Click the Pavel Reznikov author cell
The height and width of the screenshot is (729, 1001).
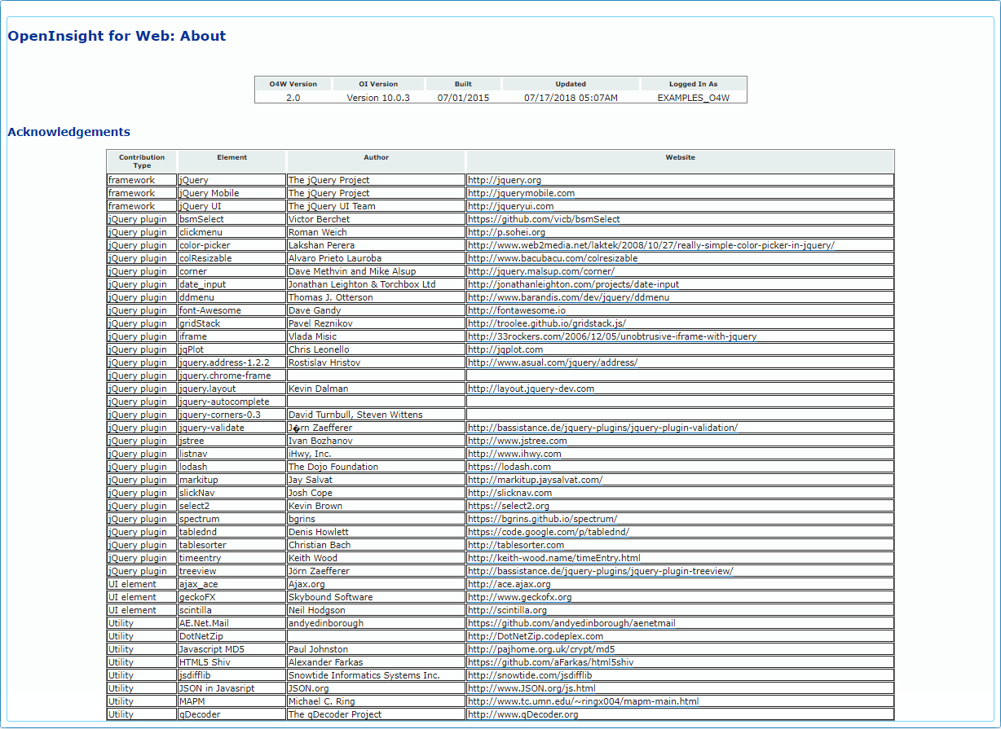[x=376, y=323]
